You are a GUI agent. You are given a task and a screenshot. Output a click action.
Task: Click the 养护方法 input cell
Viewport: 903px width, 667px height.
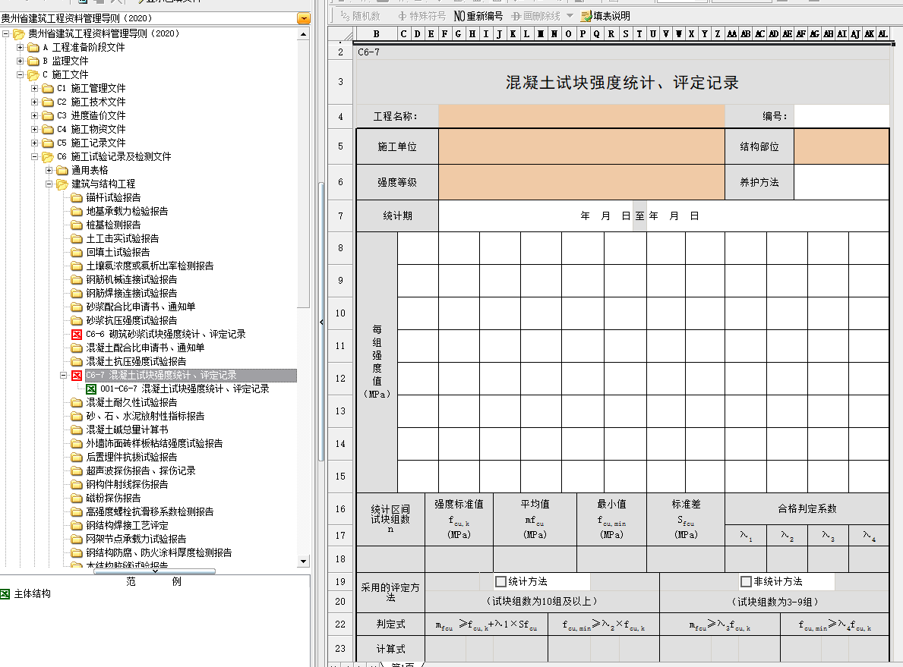pyautogui.click(x=841, y=182)
